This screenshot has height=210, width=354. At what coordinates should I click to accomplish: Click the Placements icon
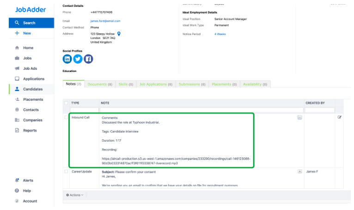point(17,99)
